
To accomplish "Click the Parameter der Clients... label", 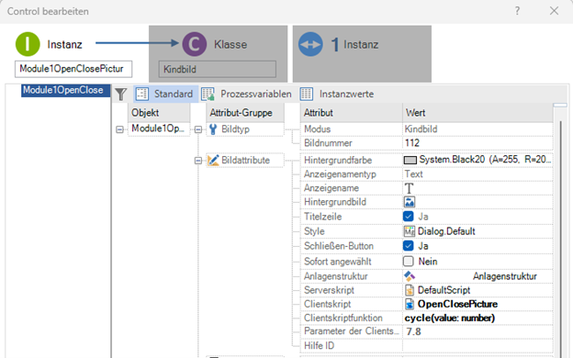I will pos(352,331).
